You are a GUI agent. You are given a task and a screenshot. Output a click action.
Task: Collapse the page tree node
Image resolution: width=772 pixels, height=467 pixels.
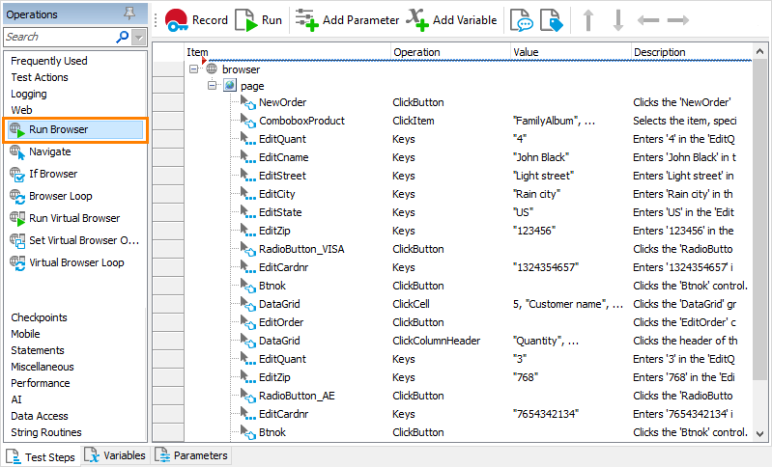coord(213,86)
